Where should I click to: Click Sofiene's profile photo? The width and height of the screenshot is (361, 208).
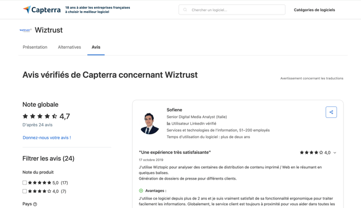click(150, 124)
